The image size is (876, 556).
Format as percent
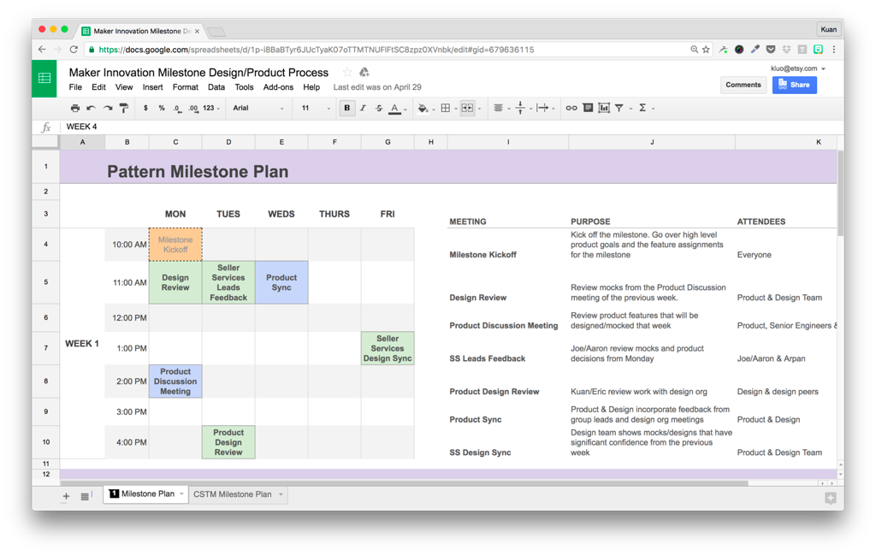[x=162, y=108]
